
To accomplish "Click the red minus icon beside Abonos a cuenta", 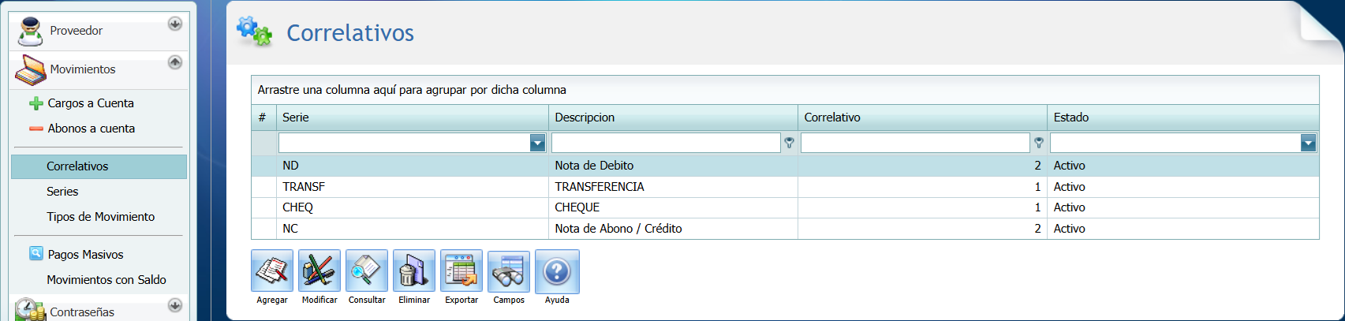I will click(x=36, y=129).
